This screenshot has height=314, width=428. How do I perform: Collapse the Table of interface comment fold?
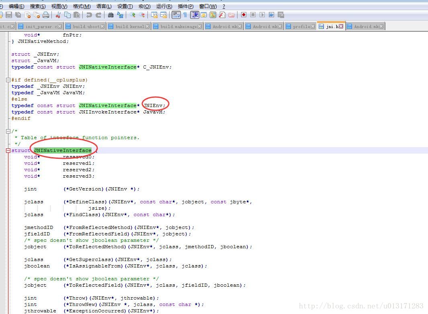8,131
